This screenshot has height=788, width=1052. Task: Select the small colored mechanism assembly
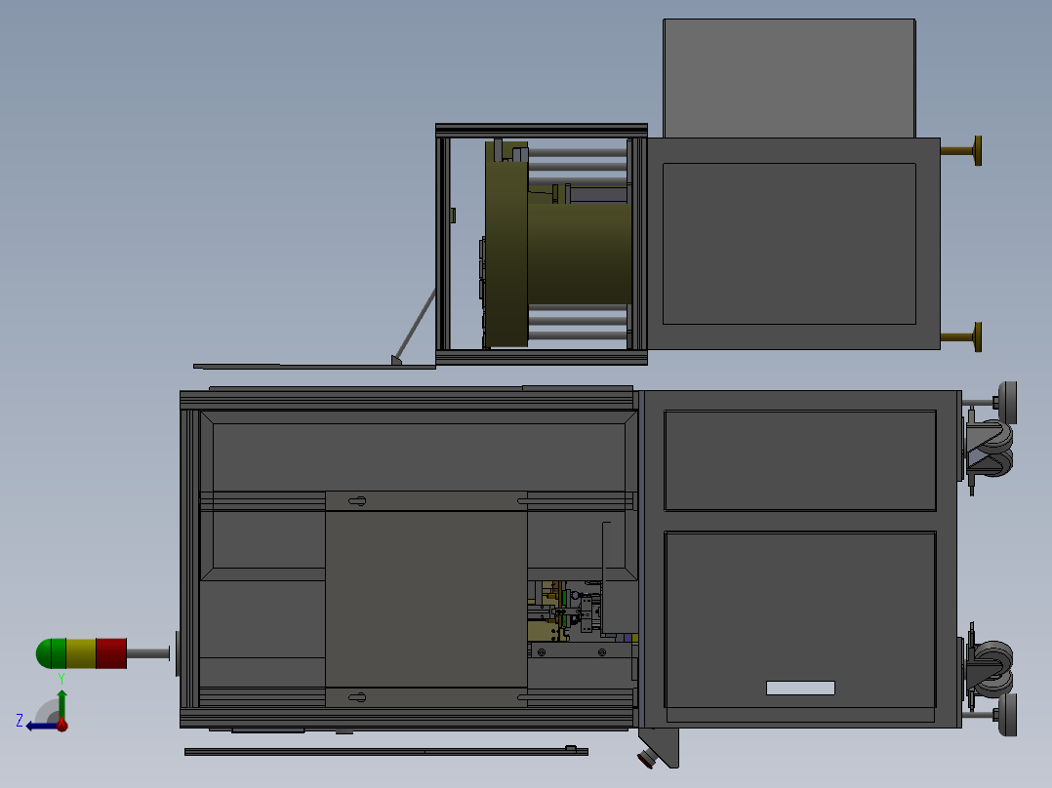click(x=565, y=611)
